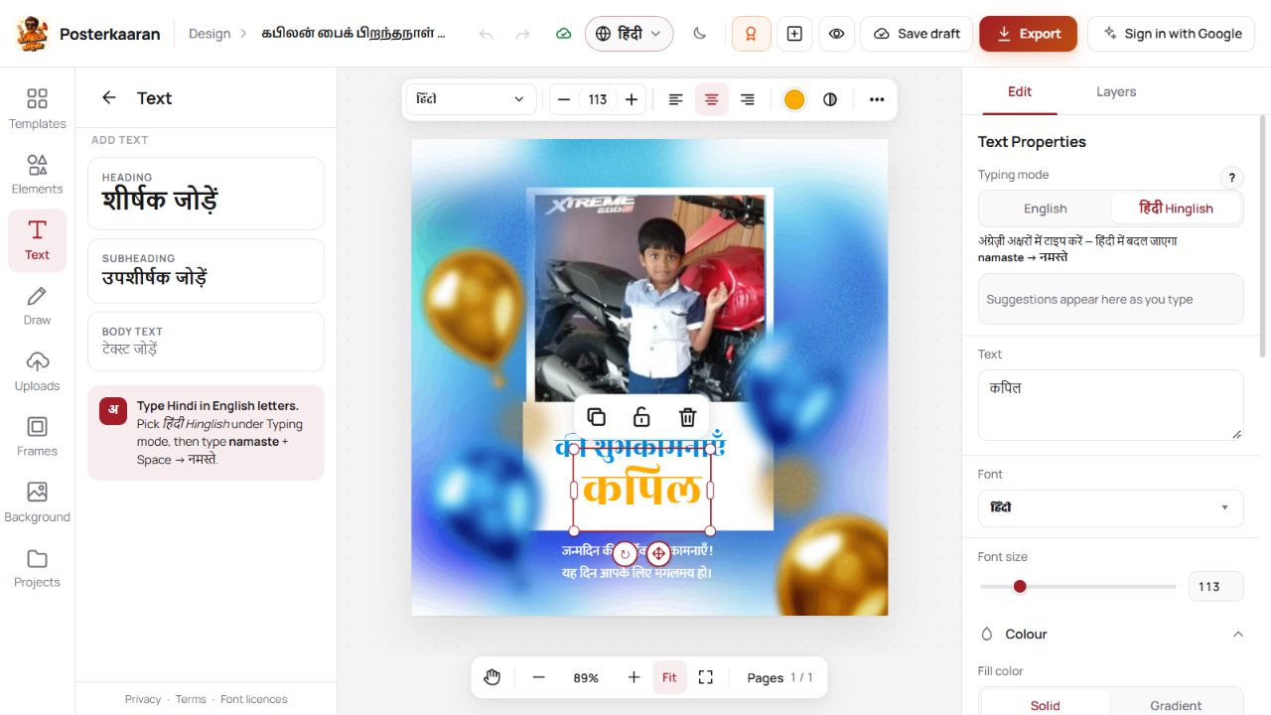Image resolution: width=1271 pixels, height=715 pixels.
Task: Select Solid fill color mode
Action: (1045, 705)
